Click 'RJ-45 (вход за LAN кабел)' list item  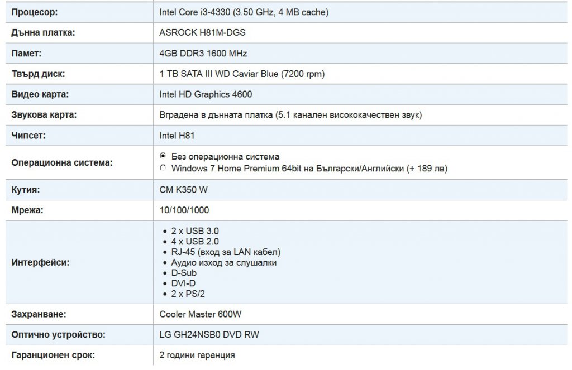pos(226,252)
